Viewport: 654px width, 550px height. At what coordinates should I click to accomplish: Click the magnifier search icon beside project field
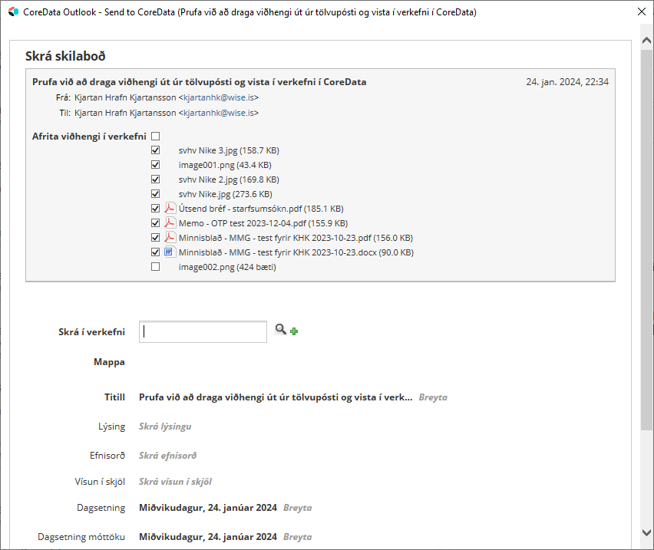[280, 330]
